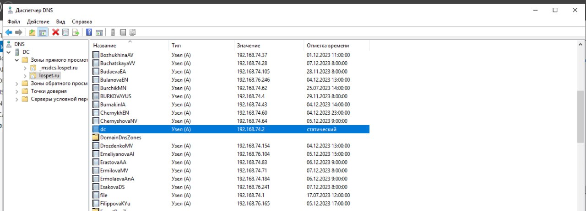586x211 pixels.
Task: Click the DC server icon in tree
Action: [18, 52]
